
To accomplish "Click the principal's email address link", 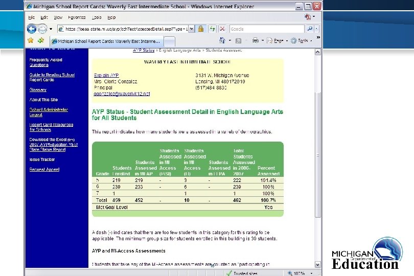I will 122,94.
